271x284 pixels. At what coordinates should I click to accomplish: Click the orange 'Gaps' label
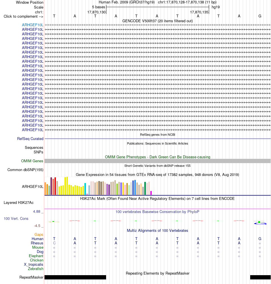coord(39,235)
